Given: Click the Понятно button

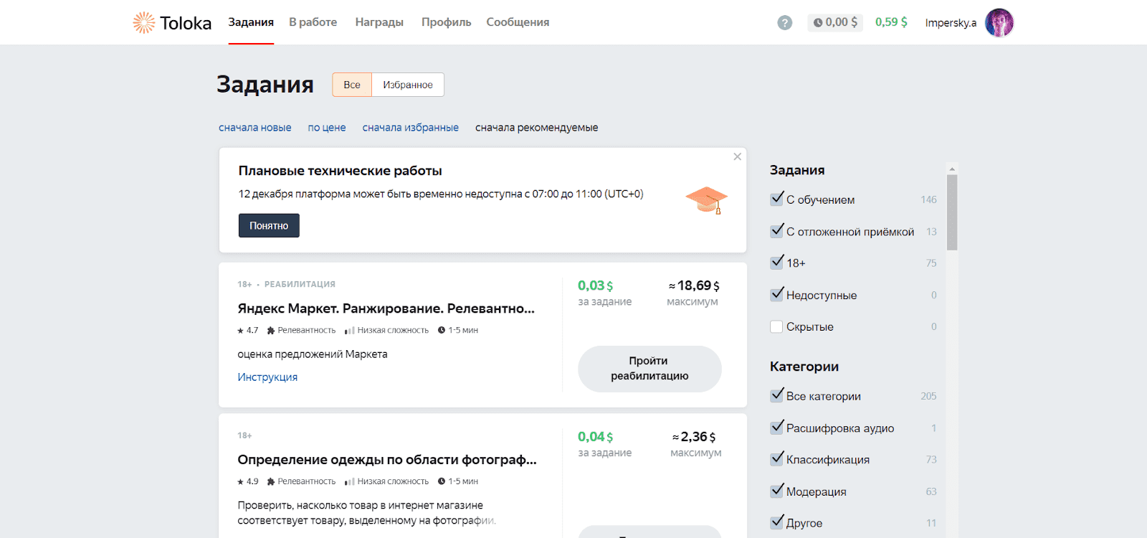Looking at the screenshot, I should click(x=269, y=225).
